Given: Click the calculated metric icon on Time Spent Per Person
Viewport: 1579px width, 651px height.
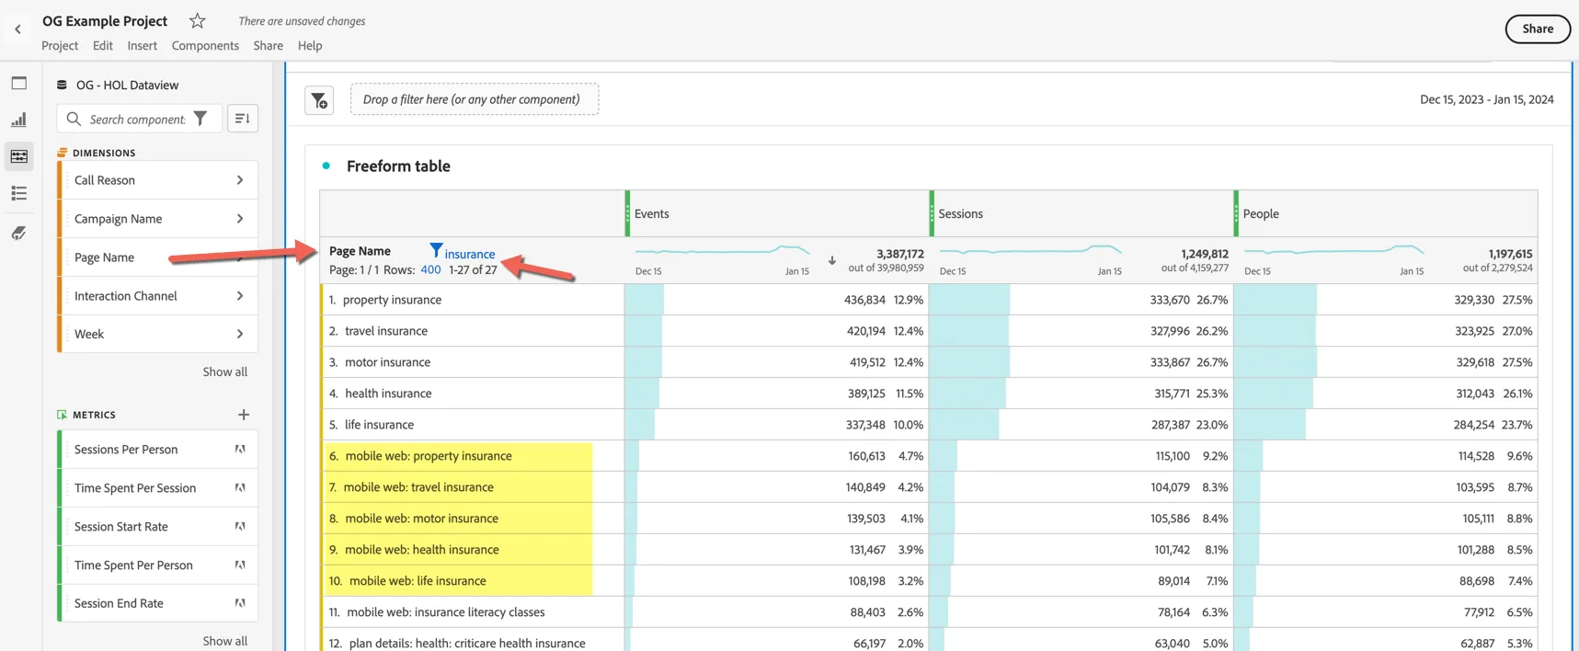Looking at the screenshot, I should 240,565.
